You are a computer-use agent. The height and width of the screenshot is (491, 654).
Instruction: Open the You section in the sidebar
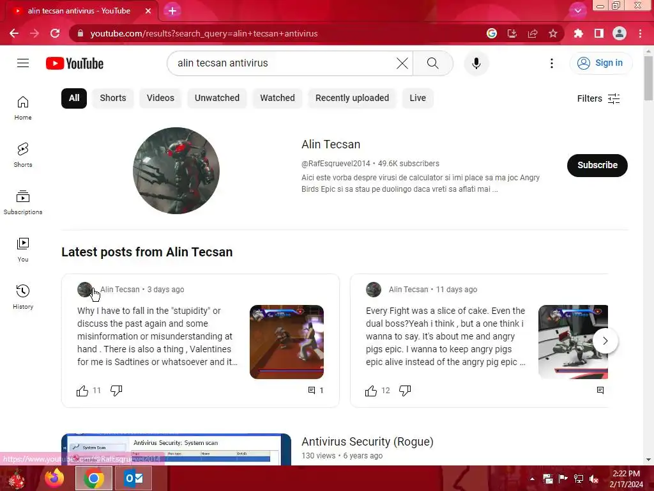click(23, 250)
